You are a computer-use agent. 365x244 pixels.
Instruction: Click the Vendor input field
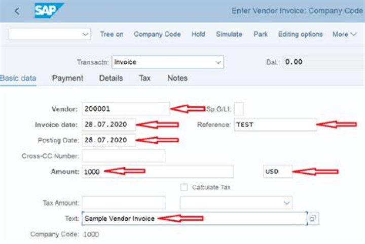[125, 109]
